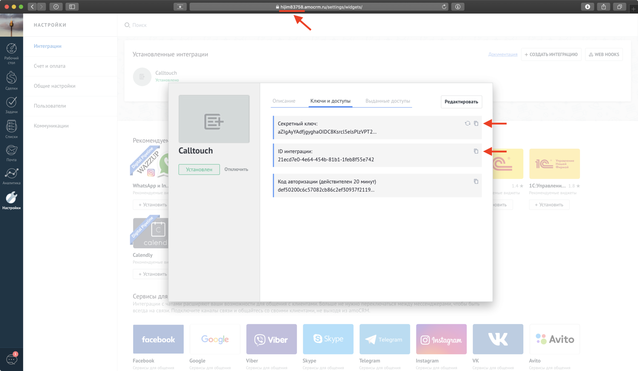Open the Telegram integration tile
Viewport: 638px width, 371px height.
click(385, 339)
